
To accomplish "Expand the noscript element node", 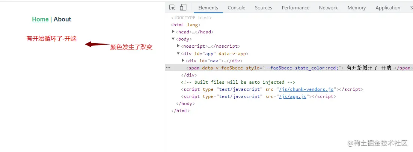I will click(178, 46).
